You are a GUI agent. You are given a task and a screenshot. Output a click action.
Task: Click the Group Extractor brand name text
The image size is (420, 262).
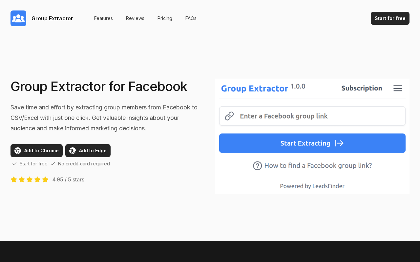pos(52,18)
